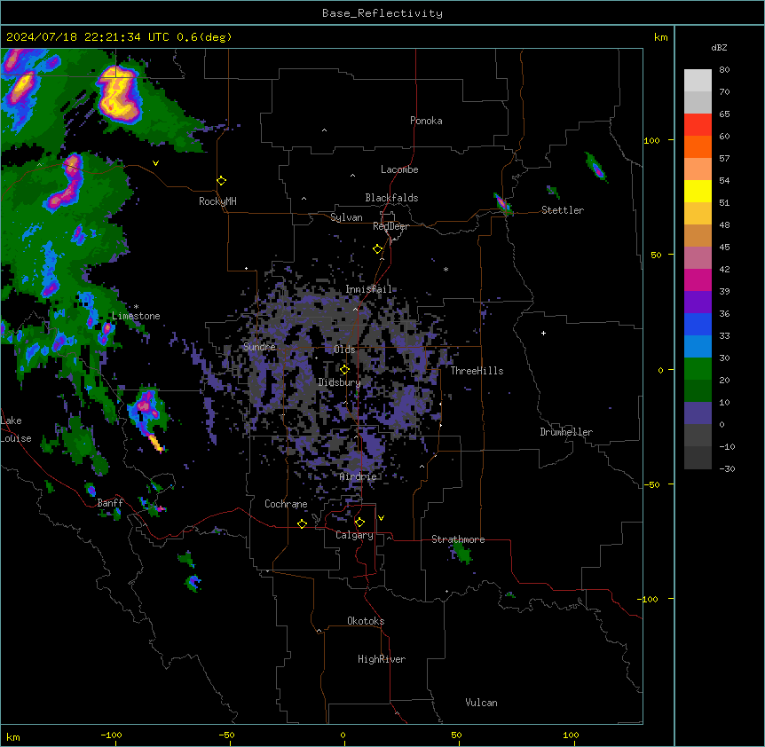Viewport: 765px width, 747px height.
Task: Click the Lake Louise label at the left edge
Action: 16,429
